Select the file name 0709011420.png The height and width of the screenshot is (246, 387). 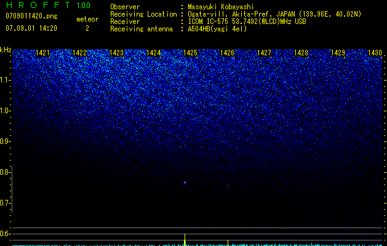pos(31,16)
